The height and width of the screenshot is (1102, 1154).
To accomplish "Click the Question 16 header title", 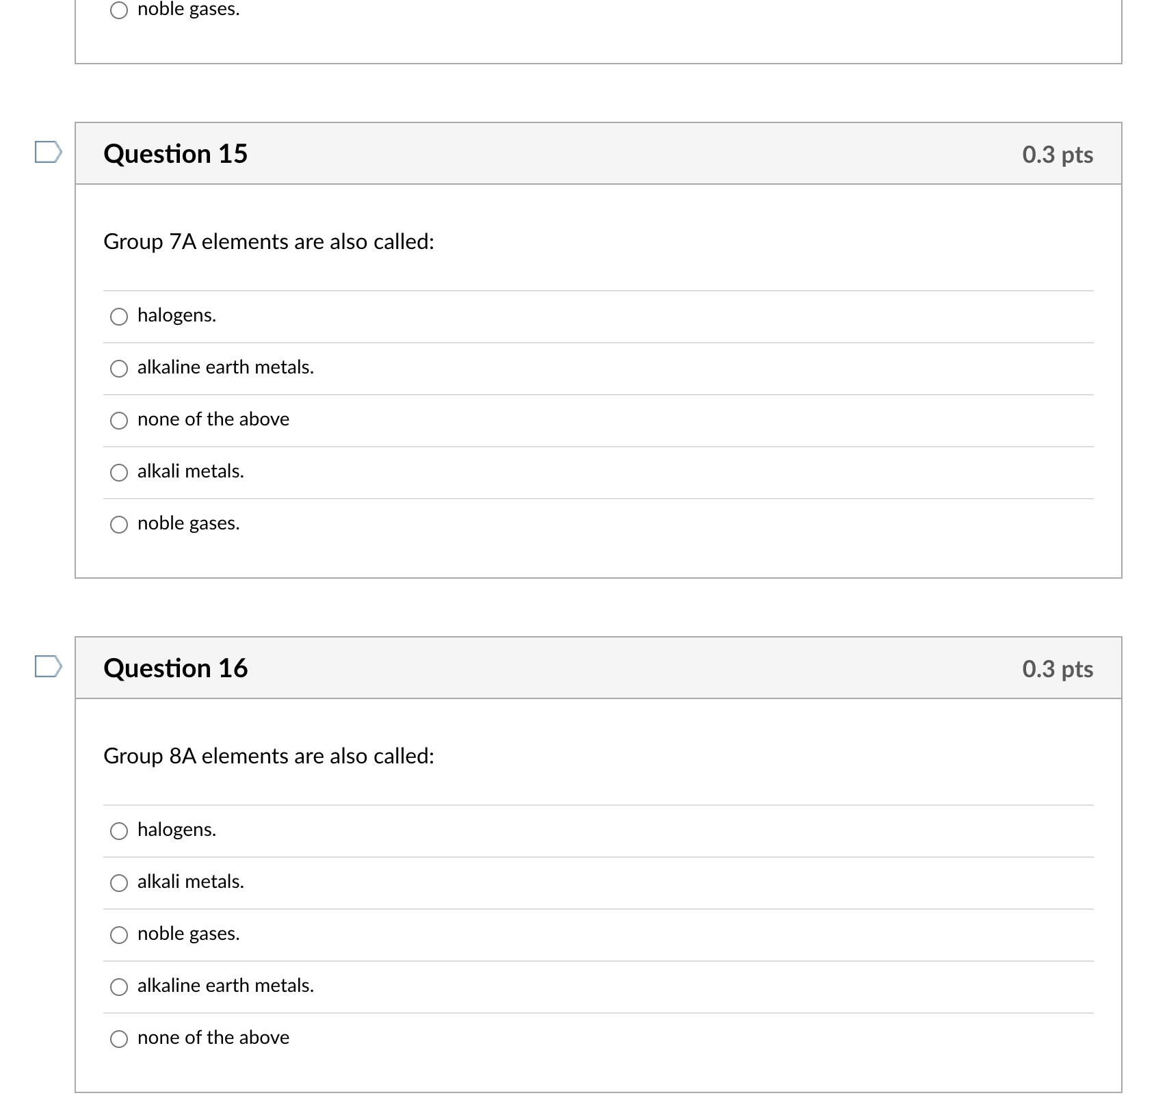I will 175,668.
